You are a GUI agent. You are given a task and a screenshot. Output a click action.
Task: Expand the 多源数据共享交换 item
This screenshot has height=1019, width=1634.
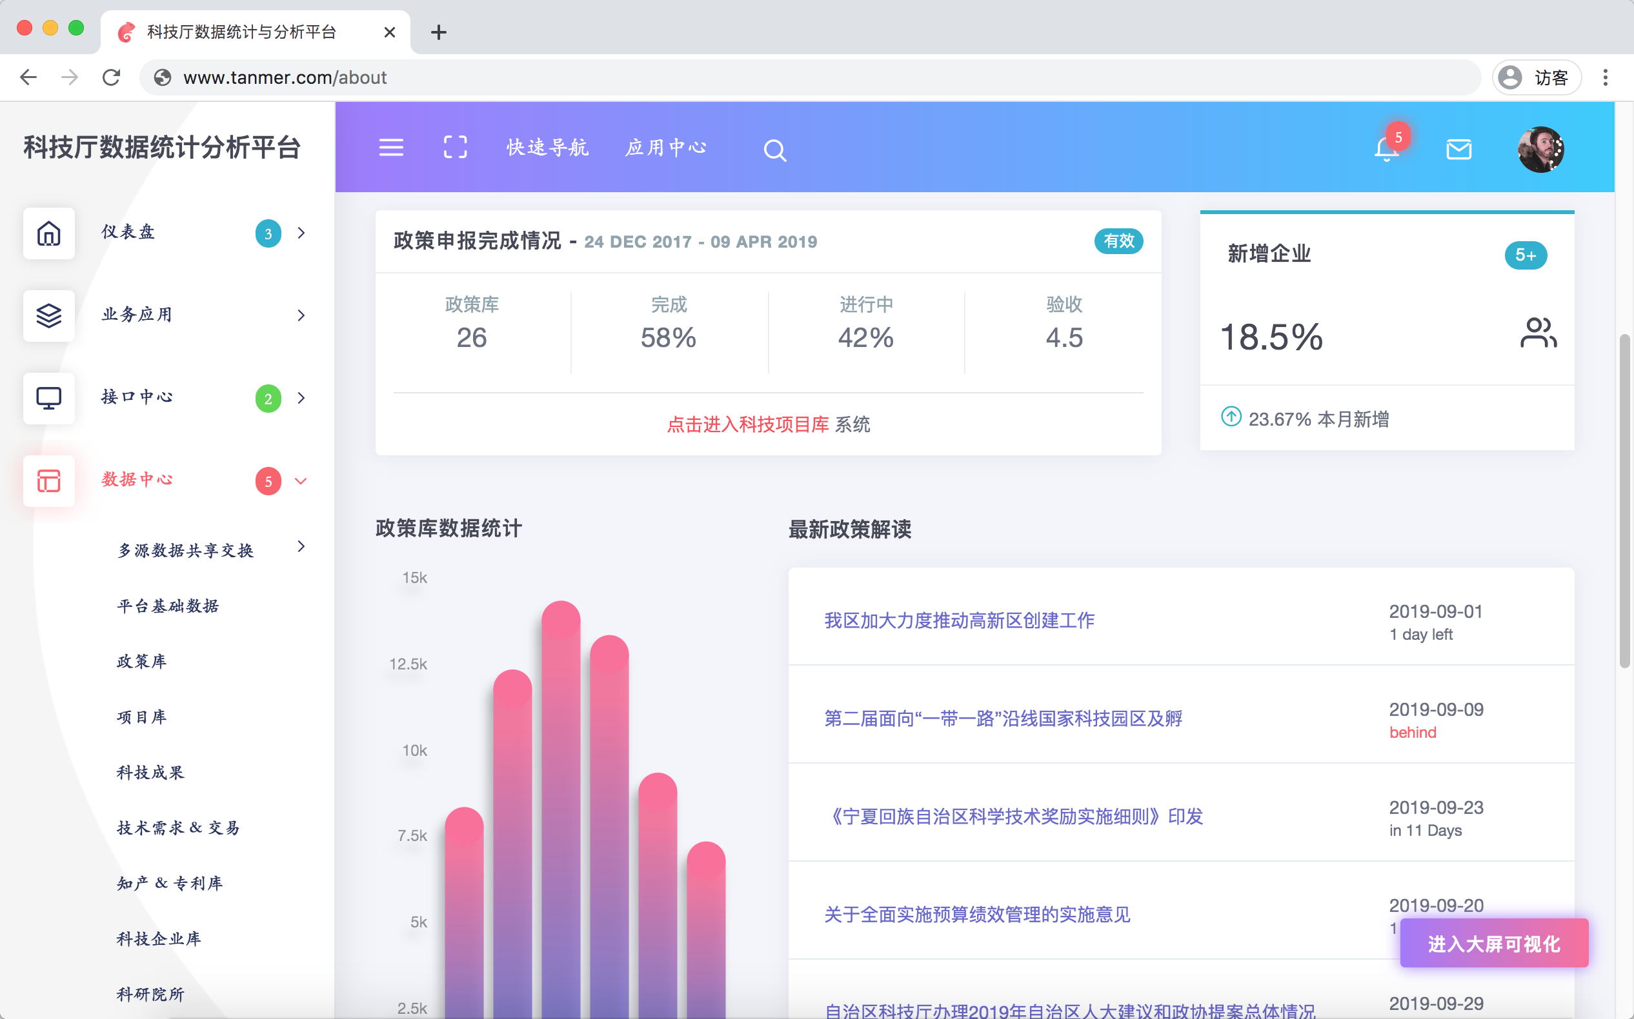301,548
